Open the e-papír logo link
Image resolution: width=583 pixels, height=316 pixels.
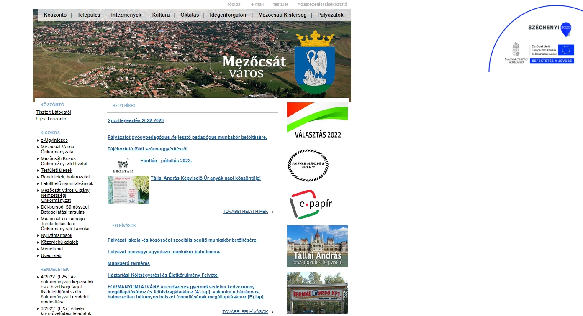[311, 204]
